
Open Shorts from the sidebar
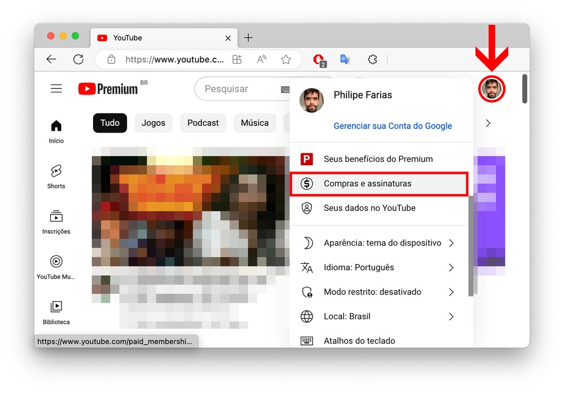[56, 176]
